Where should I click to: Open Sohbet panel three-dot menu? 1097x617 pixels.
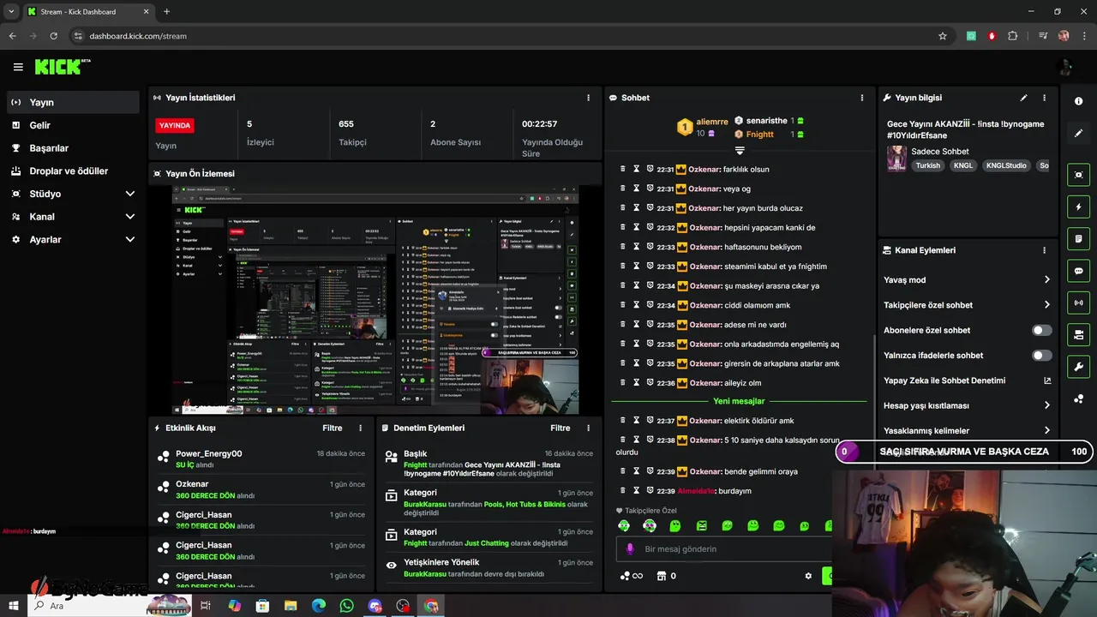click(x=862, y=98)
